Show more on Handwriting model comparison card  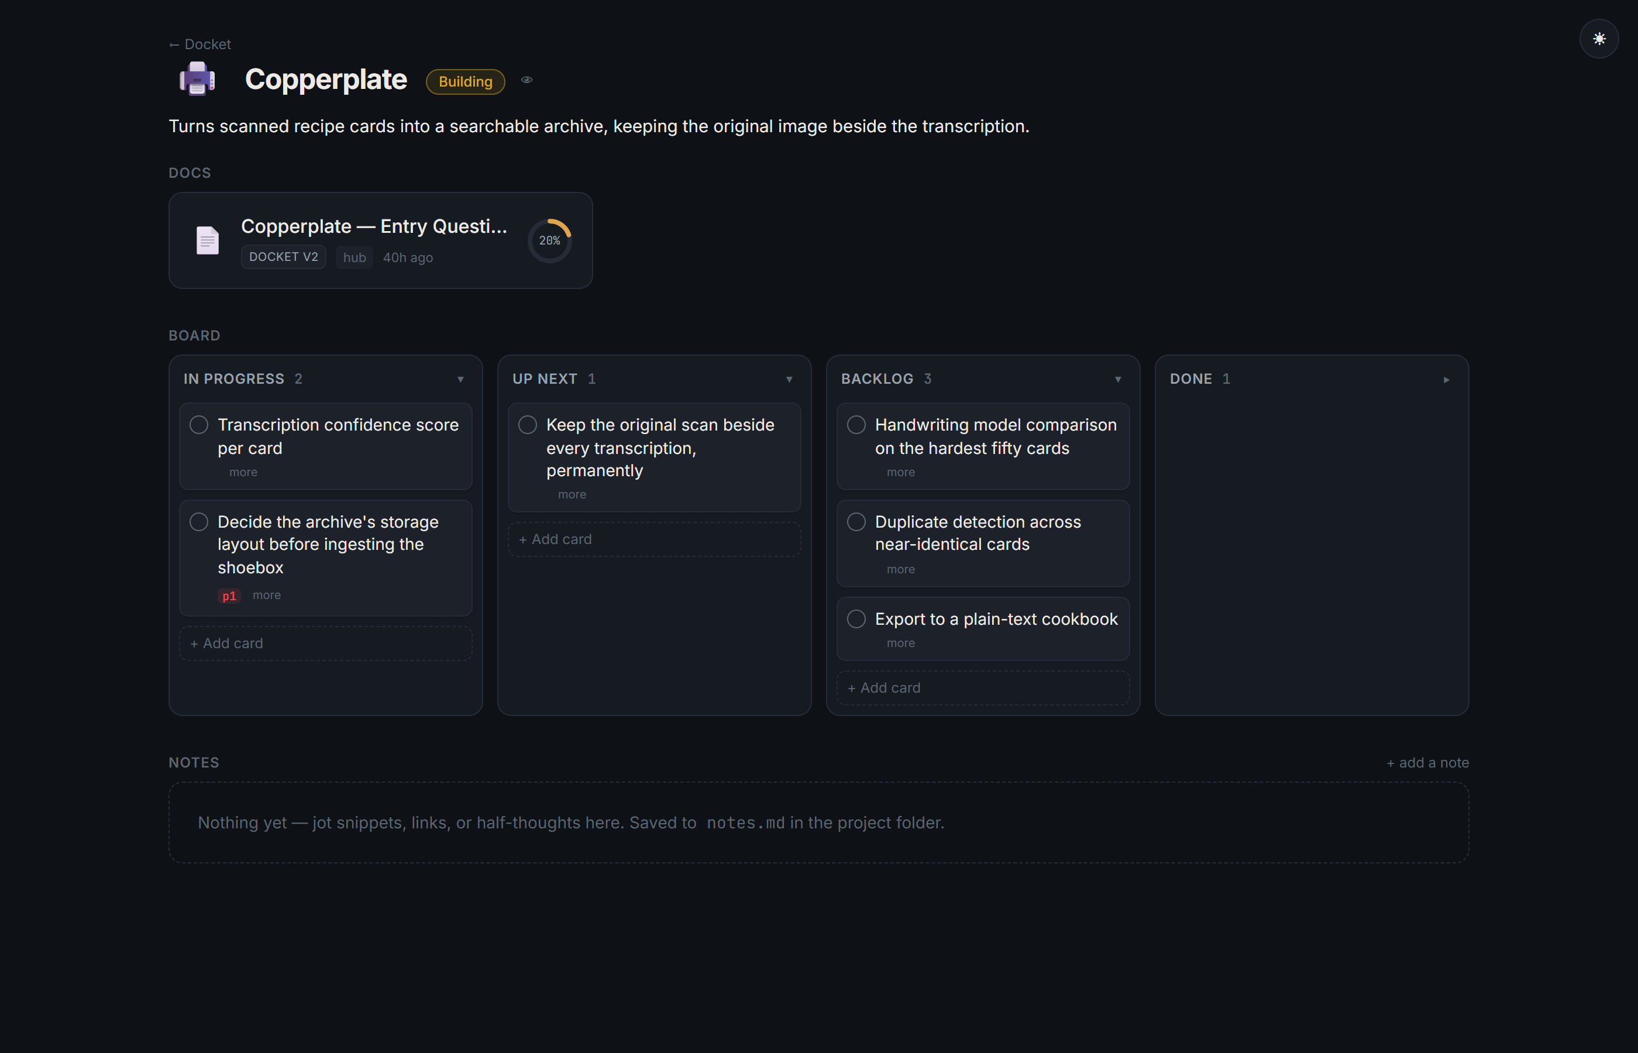900,472
